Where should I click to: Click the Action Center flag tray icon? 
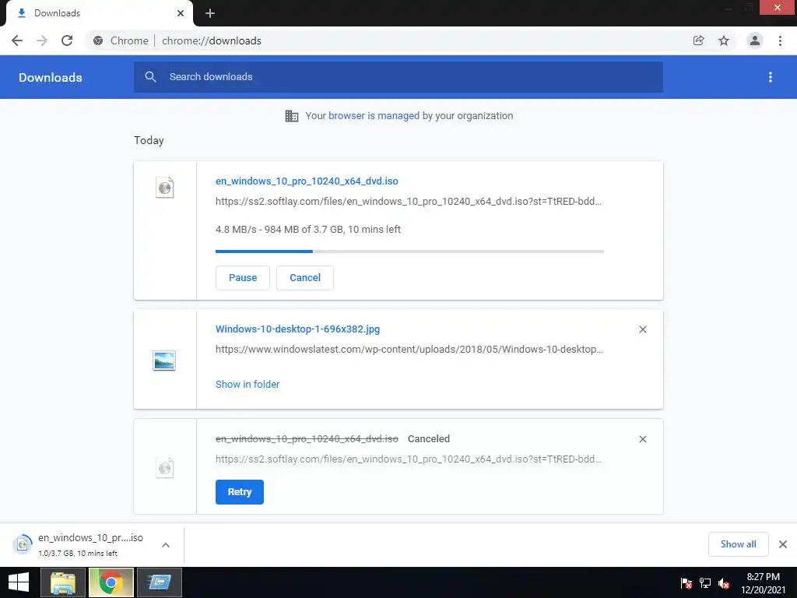coord(686,583)
